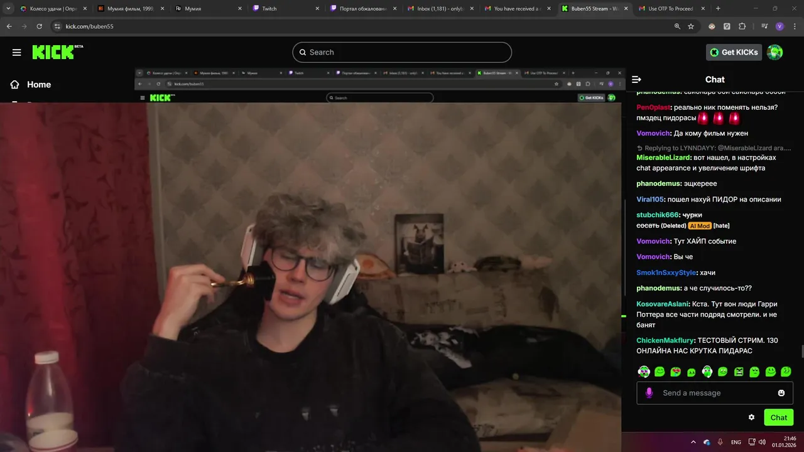Click the AI Mod badge in chat
804x452 pixels.
[700, 225]
